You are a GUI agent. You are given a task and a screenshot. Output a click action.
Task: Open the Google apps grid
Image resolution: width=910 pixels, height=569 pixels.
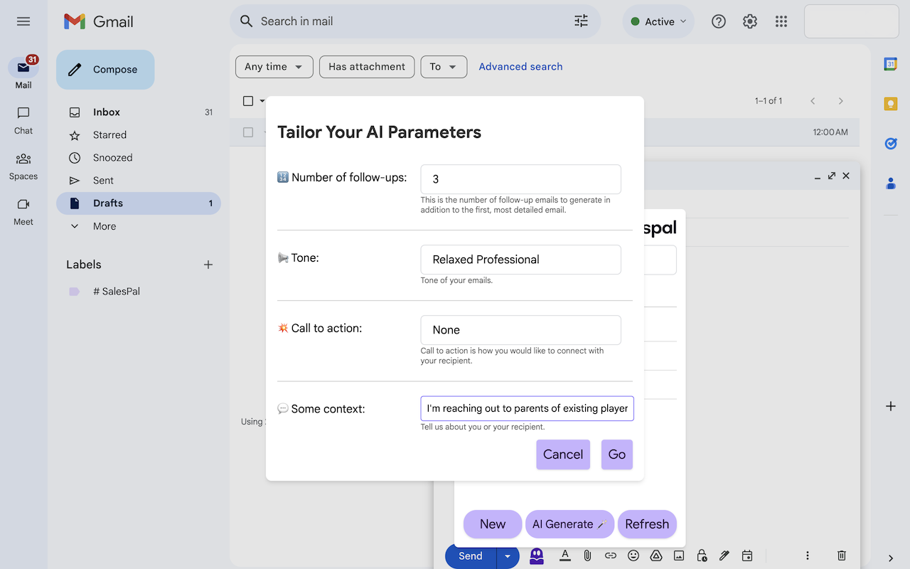click(781, 21)
